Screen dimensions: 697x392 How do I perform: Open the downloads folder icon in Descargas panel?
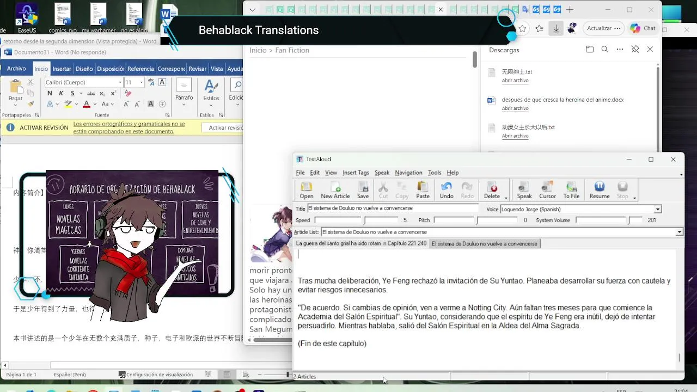tap(590, 50)
